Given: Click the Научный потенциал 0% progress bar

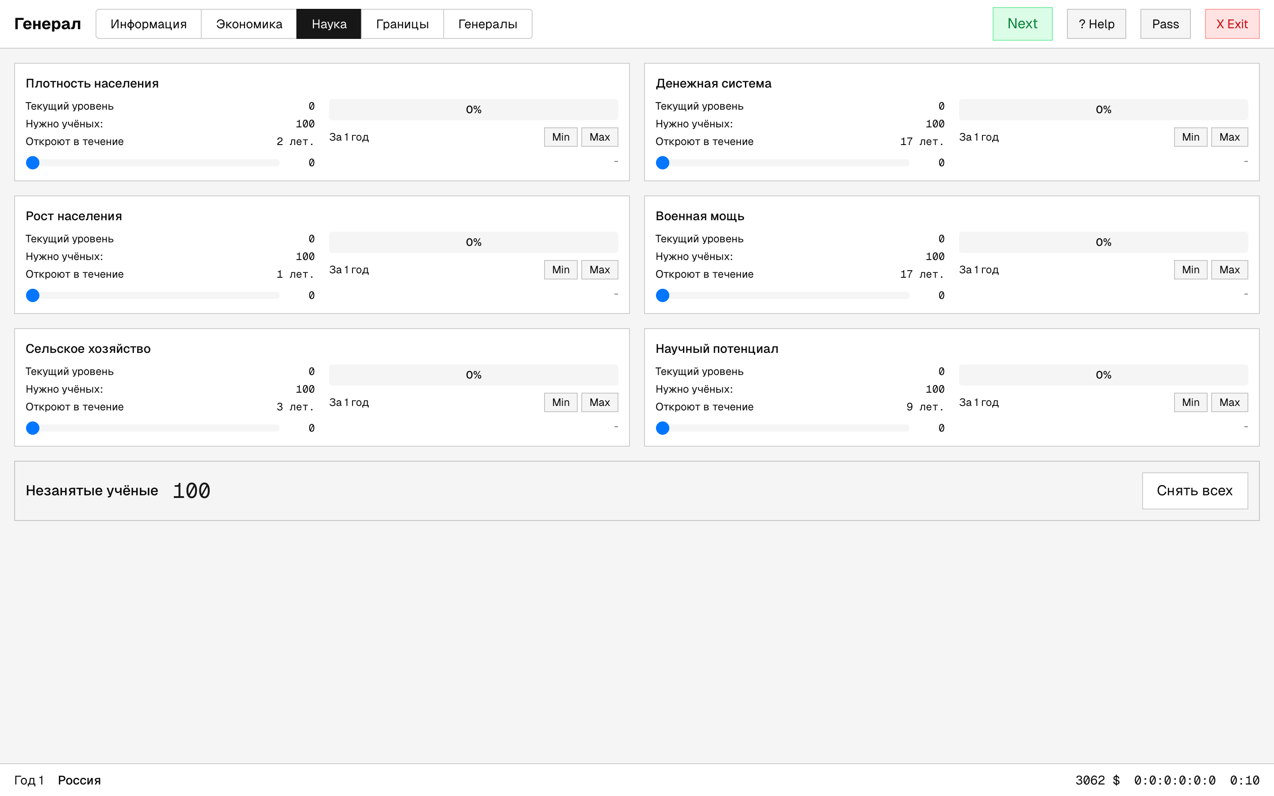Looking at the screenshot, I should click(x=1103, y=375).
